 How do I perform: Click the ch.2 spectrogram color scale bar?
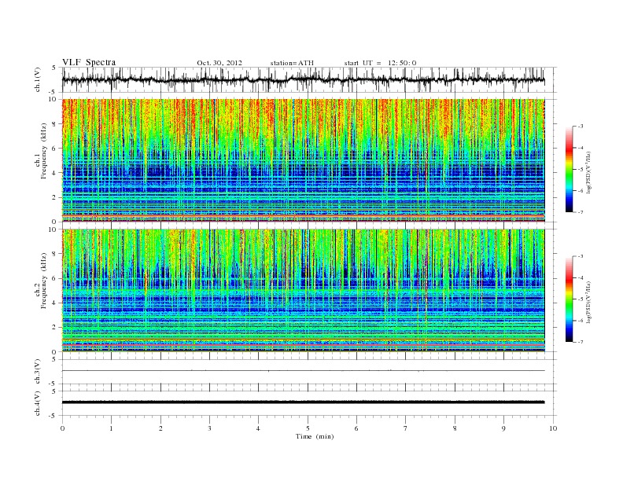570,299
